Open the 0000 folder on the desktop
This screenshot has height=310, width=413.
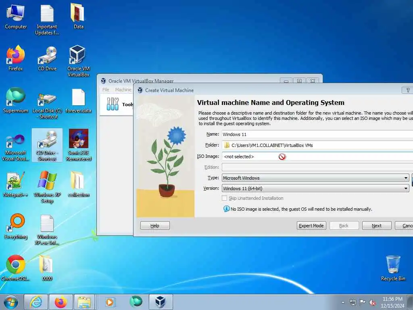[x=47, y=268]
